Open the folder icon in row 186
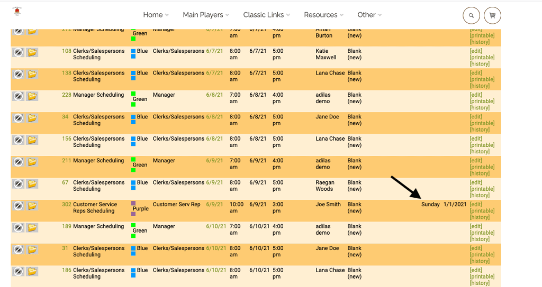542x287 pixels. click(x=32, y=272)
